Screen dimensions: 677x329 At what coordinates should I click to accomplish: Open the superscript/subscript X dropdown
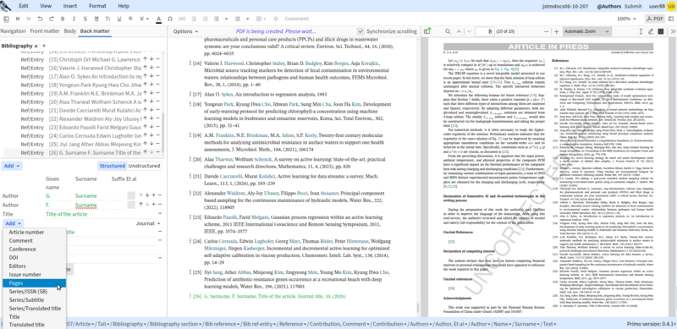point(144,19)
